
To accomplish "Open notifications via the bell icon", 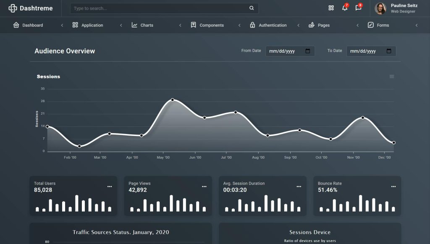I will tap(344, 8).
